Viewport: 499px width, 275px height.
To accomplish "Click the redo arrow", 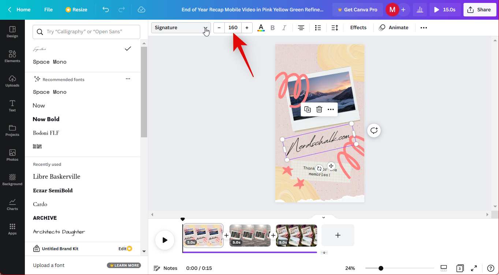I will [x=122, y=9].
